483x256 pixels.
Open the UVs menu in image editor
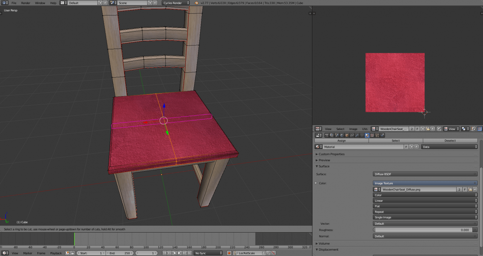point(365,129)
